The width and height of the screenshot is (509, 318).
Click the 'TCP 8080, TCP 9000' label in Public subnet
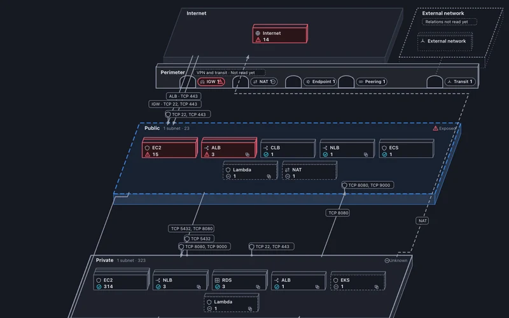click(368, 185)
